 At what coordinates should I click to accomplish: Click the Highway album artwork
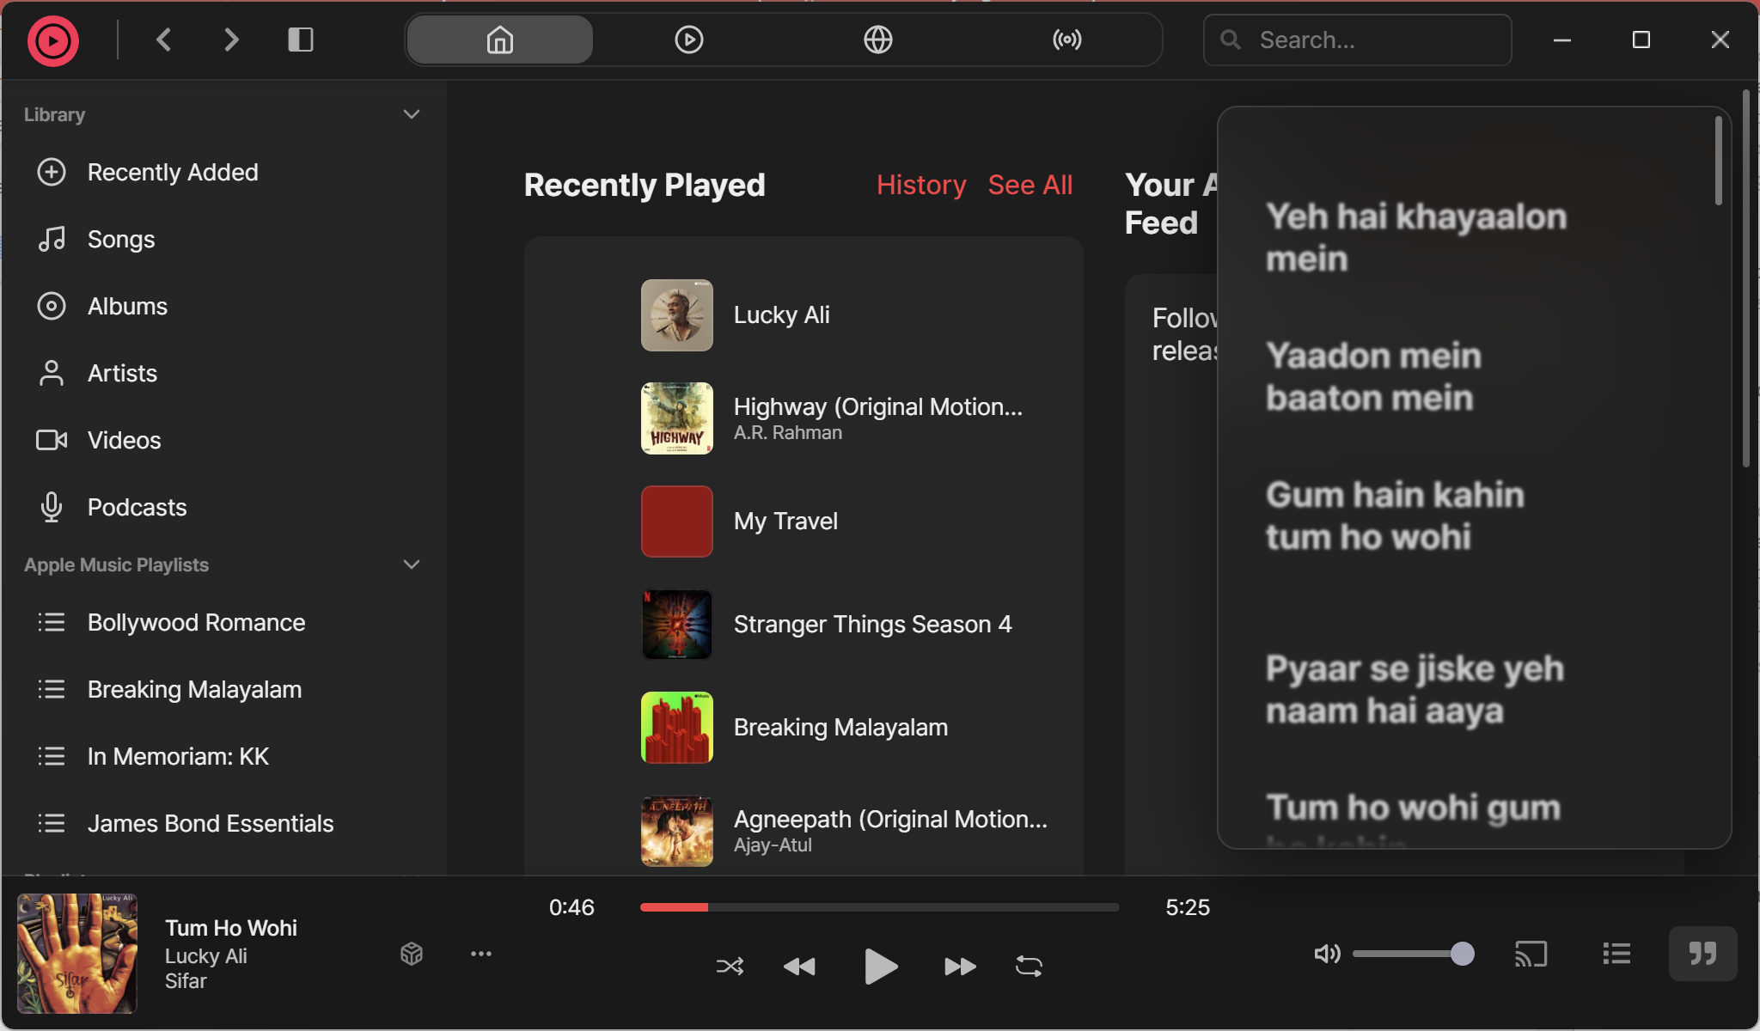[x=677, y=418]
